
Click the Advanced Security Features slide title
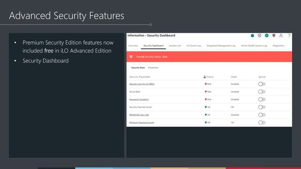coord(67,15)
